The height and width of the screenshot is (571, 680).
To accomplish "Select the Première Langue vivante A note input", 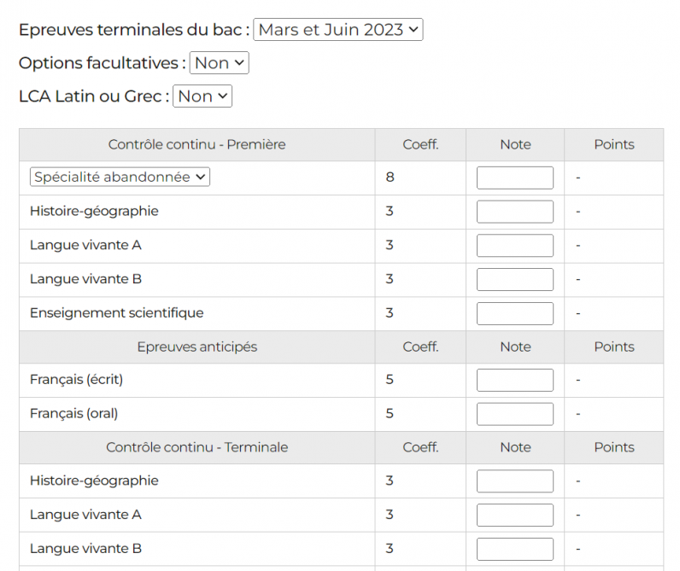I will tap(514, 246).
